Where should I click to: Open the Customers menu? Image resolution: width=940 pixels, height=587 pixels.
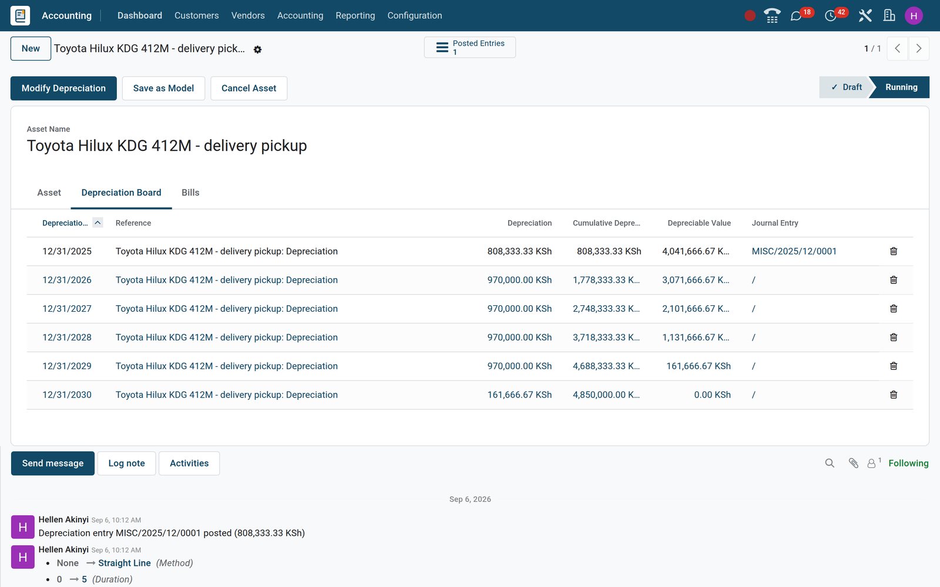click(197, 15)
